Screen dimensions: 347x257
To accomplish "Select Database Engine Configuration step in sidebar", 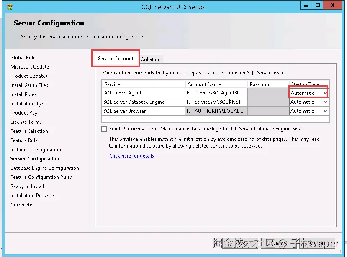I will pyautogui.click(x=44, y=168).
